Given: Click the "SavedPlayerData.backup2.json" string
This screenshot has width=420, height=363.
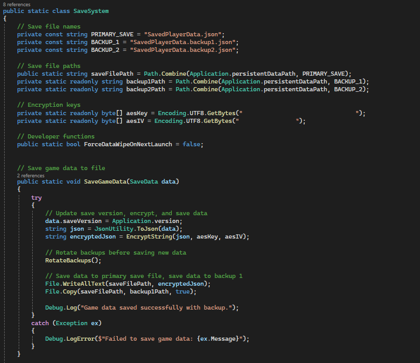Looking at the screenshot, I should pos(183,50).
